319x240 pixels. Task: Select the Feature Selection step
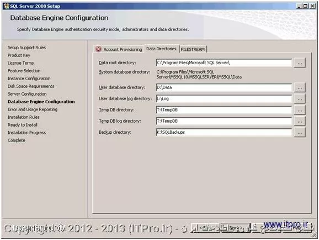click(x=24, y=71)
